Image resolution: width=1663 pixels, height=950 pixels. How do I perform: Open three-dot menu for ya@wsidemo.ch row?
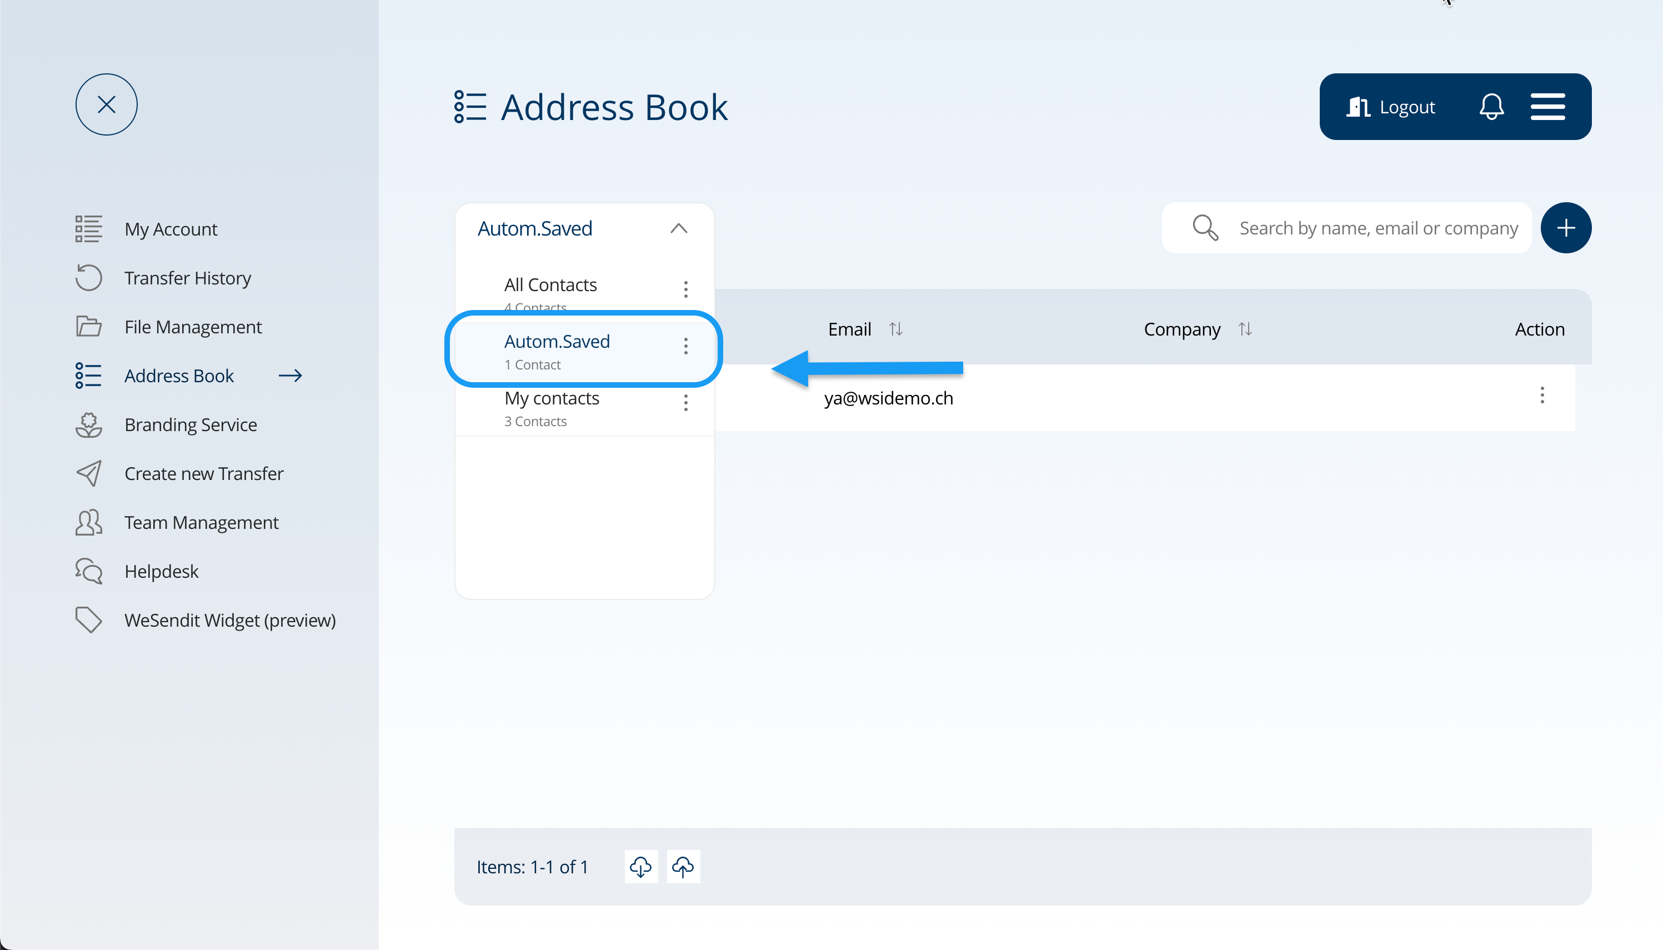[x=1542, y=396]
